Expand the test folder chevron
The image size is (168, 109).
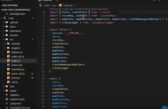[3, 86]
